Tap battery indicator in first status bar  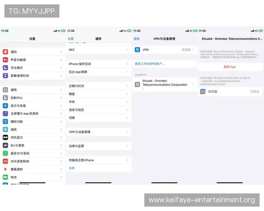coord(63,31)
